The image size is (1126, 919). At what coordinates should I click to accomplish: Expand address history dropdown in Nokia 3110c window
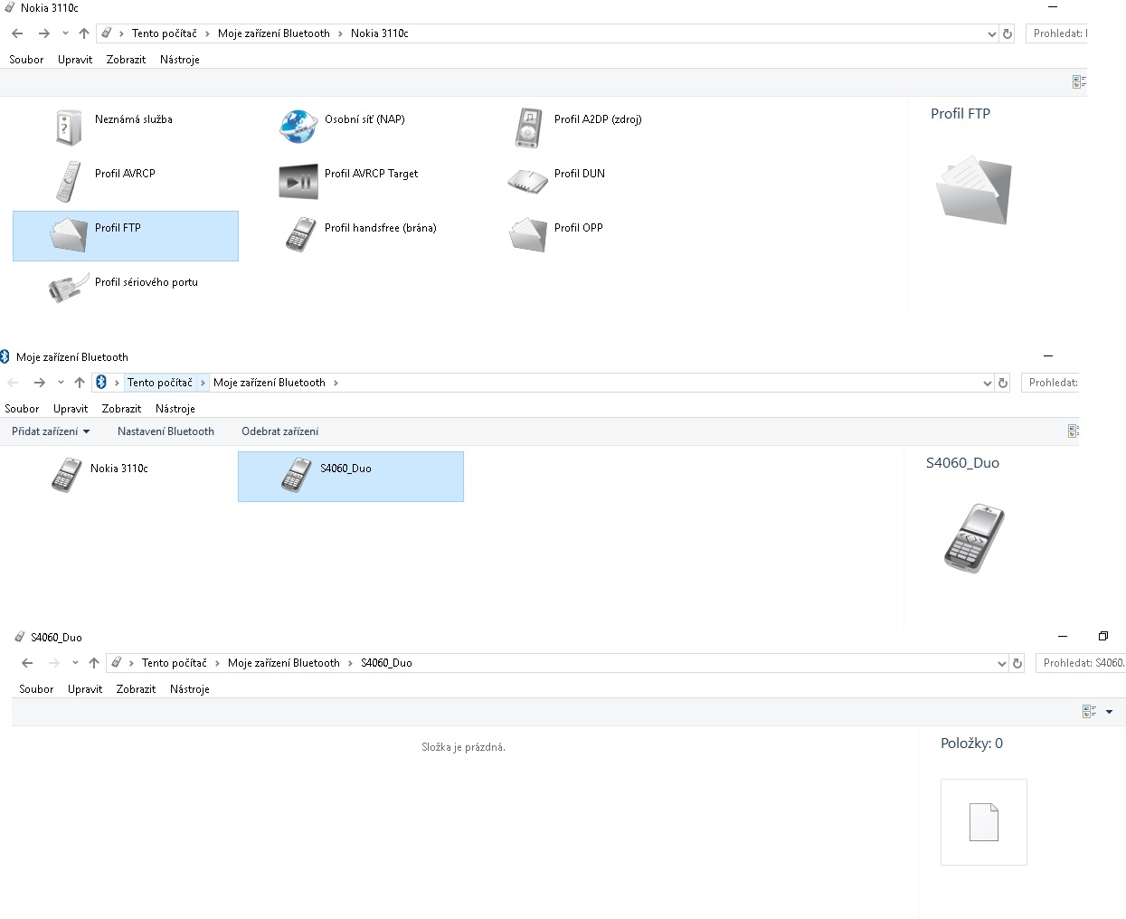(x=991, y=33)
